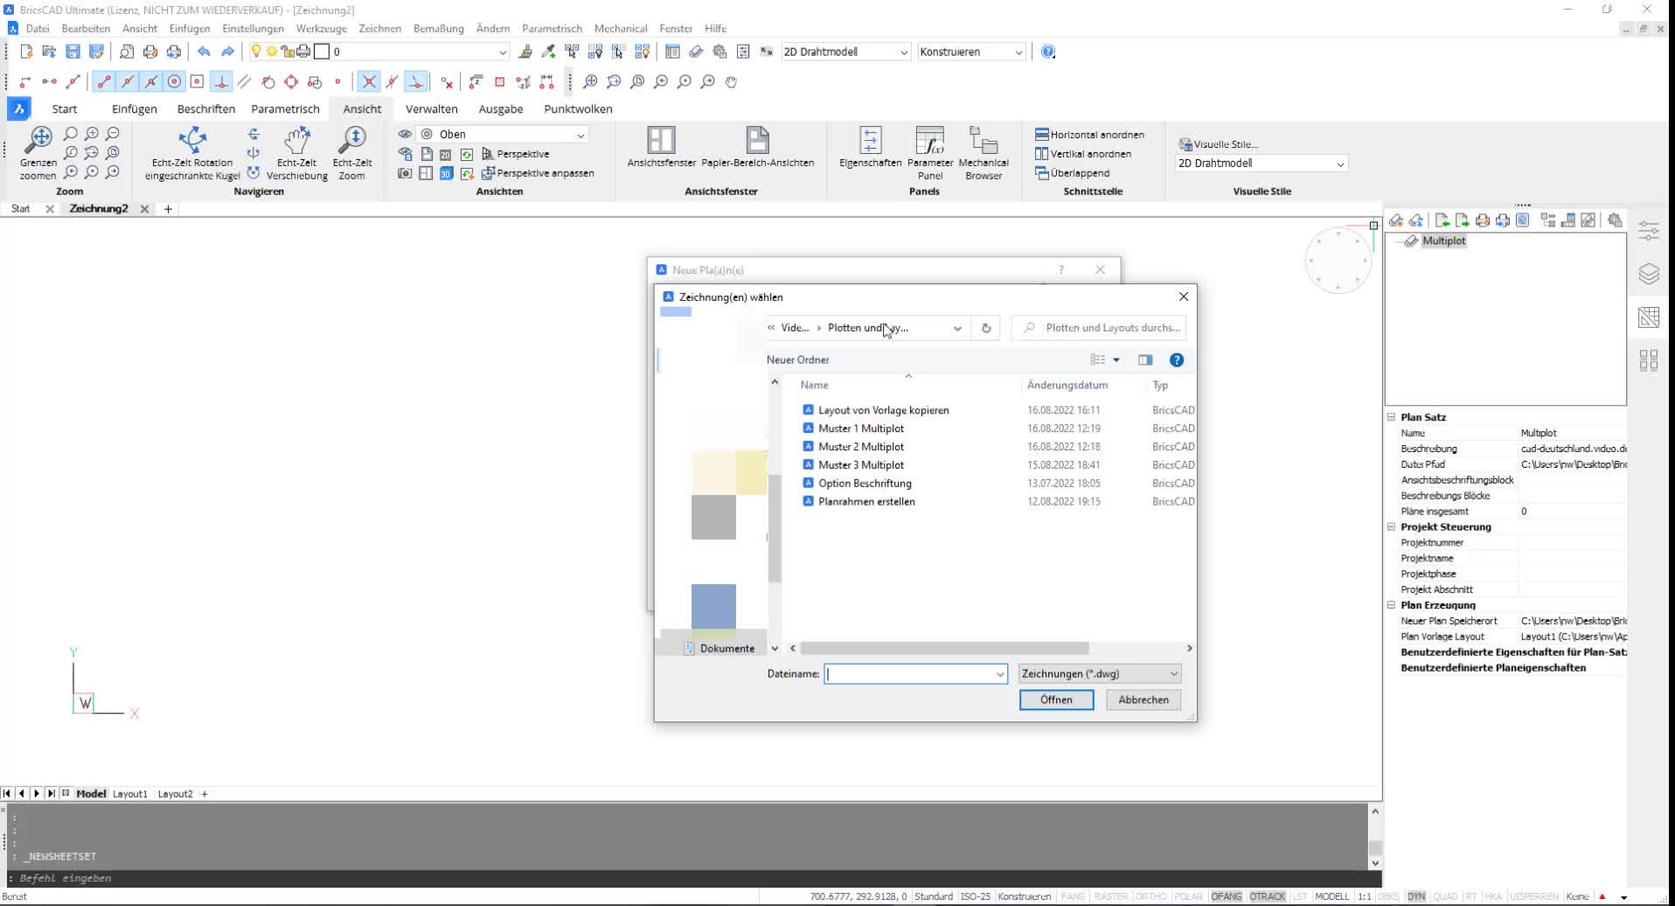1675x906 pixels.
Task: Click the Abbrechen button
Action: tap(1143, 700)
